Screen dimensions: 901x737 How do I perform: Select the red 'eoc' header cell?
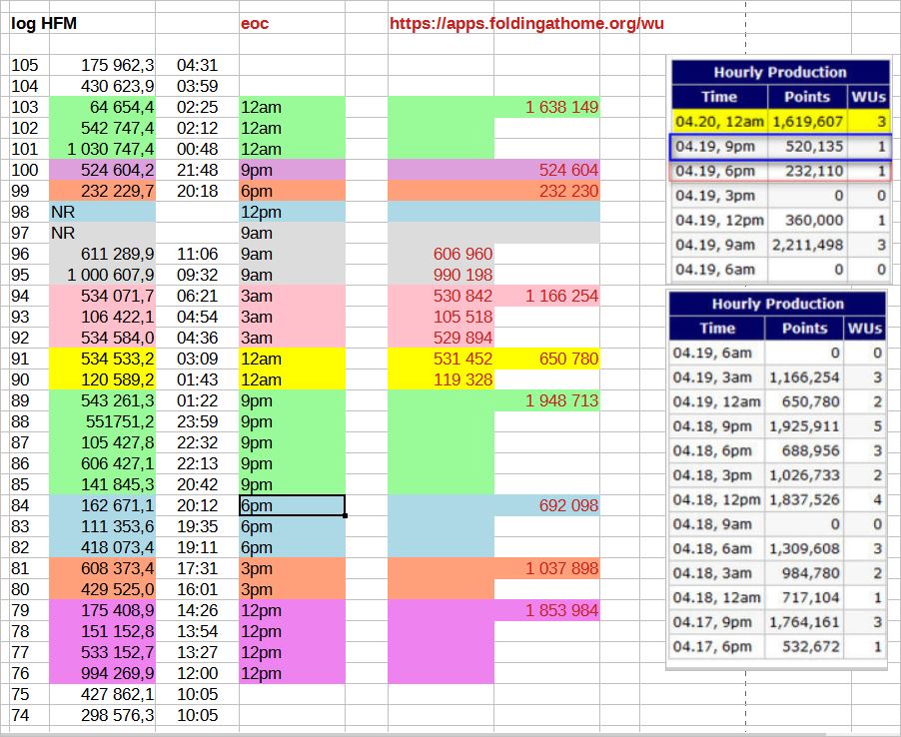coord(255,23)
